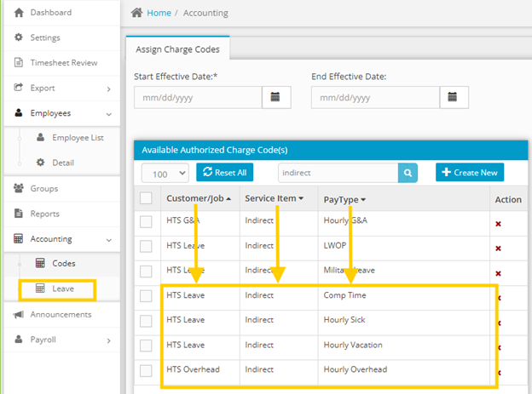Click the search magnifier icon
The image size is (532, 394).
pos(408,173)
